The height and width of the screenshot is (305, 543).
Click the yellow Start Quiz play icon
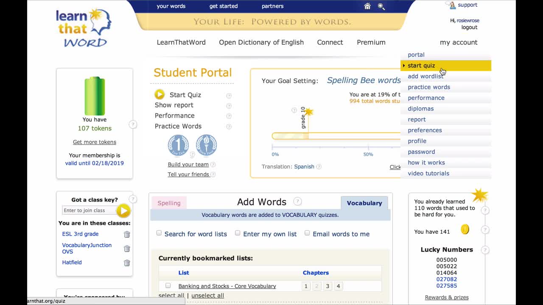160,94
